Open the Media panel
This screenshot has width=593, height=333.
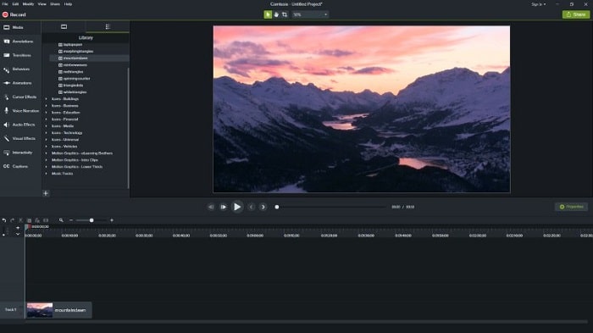(20, 27)
